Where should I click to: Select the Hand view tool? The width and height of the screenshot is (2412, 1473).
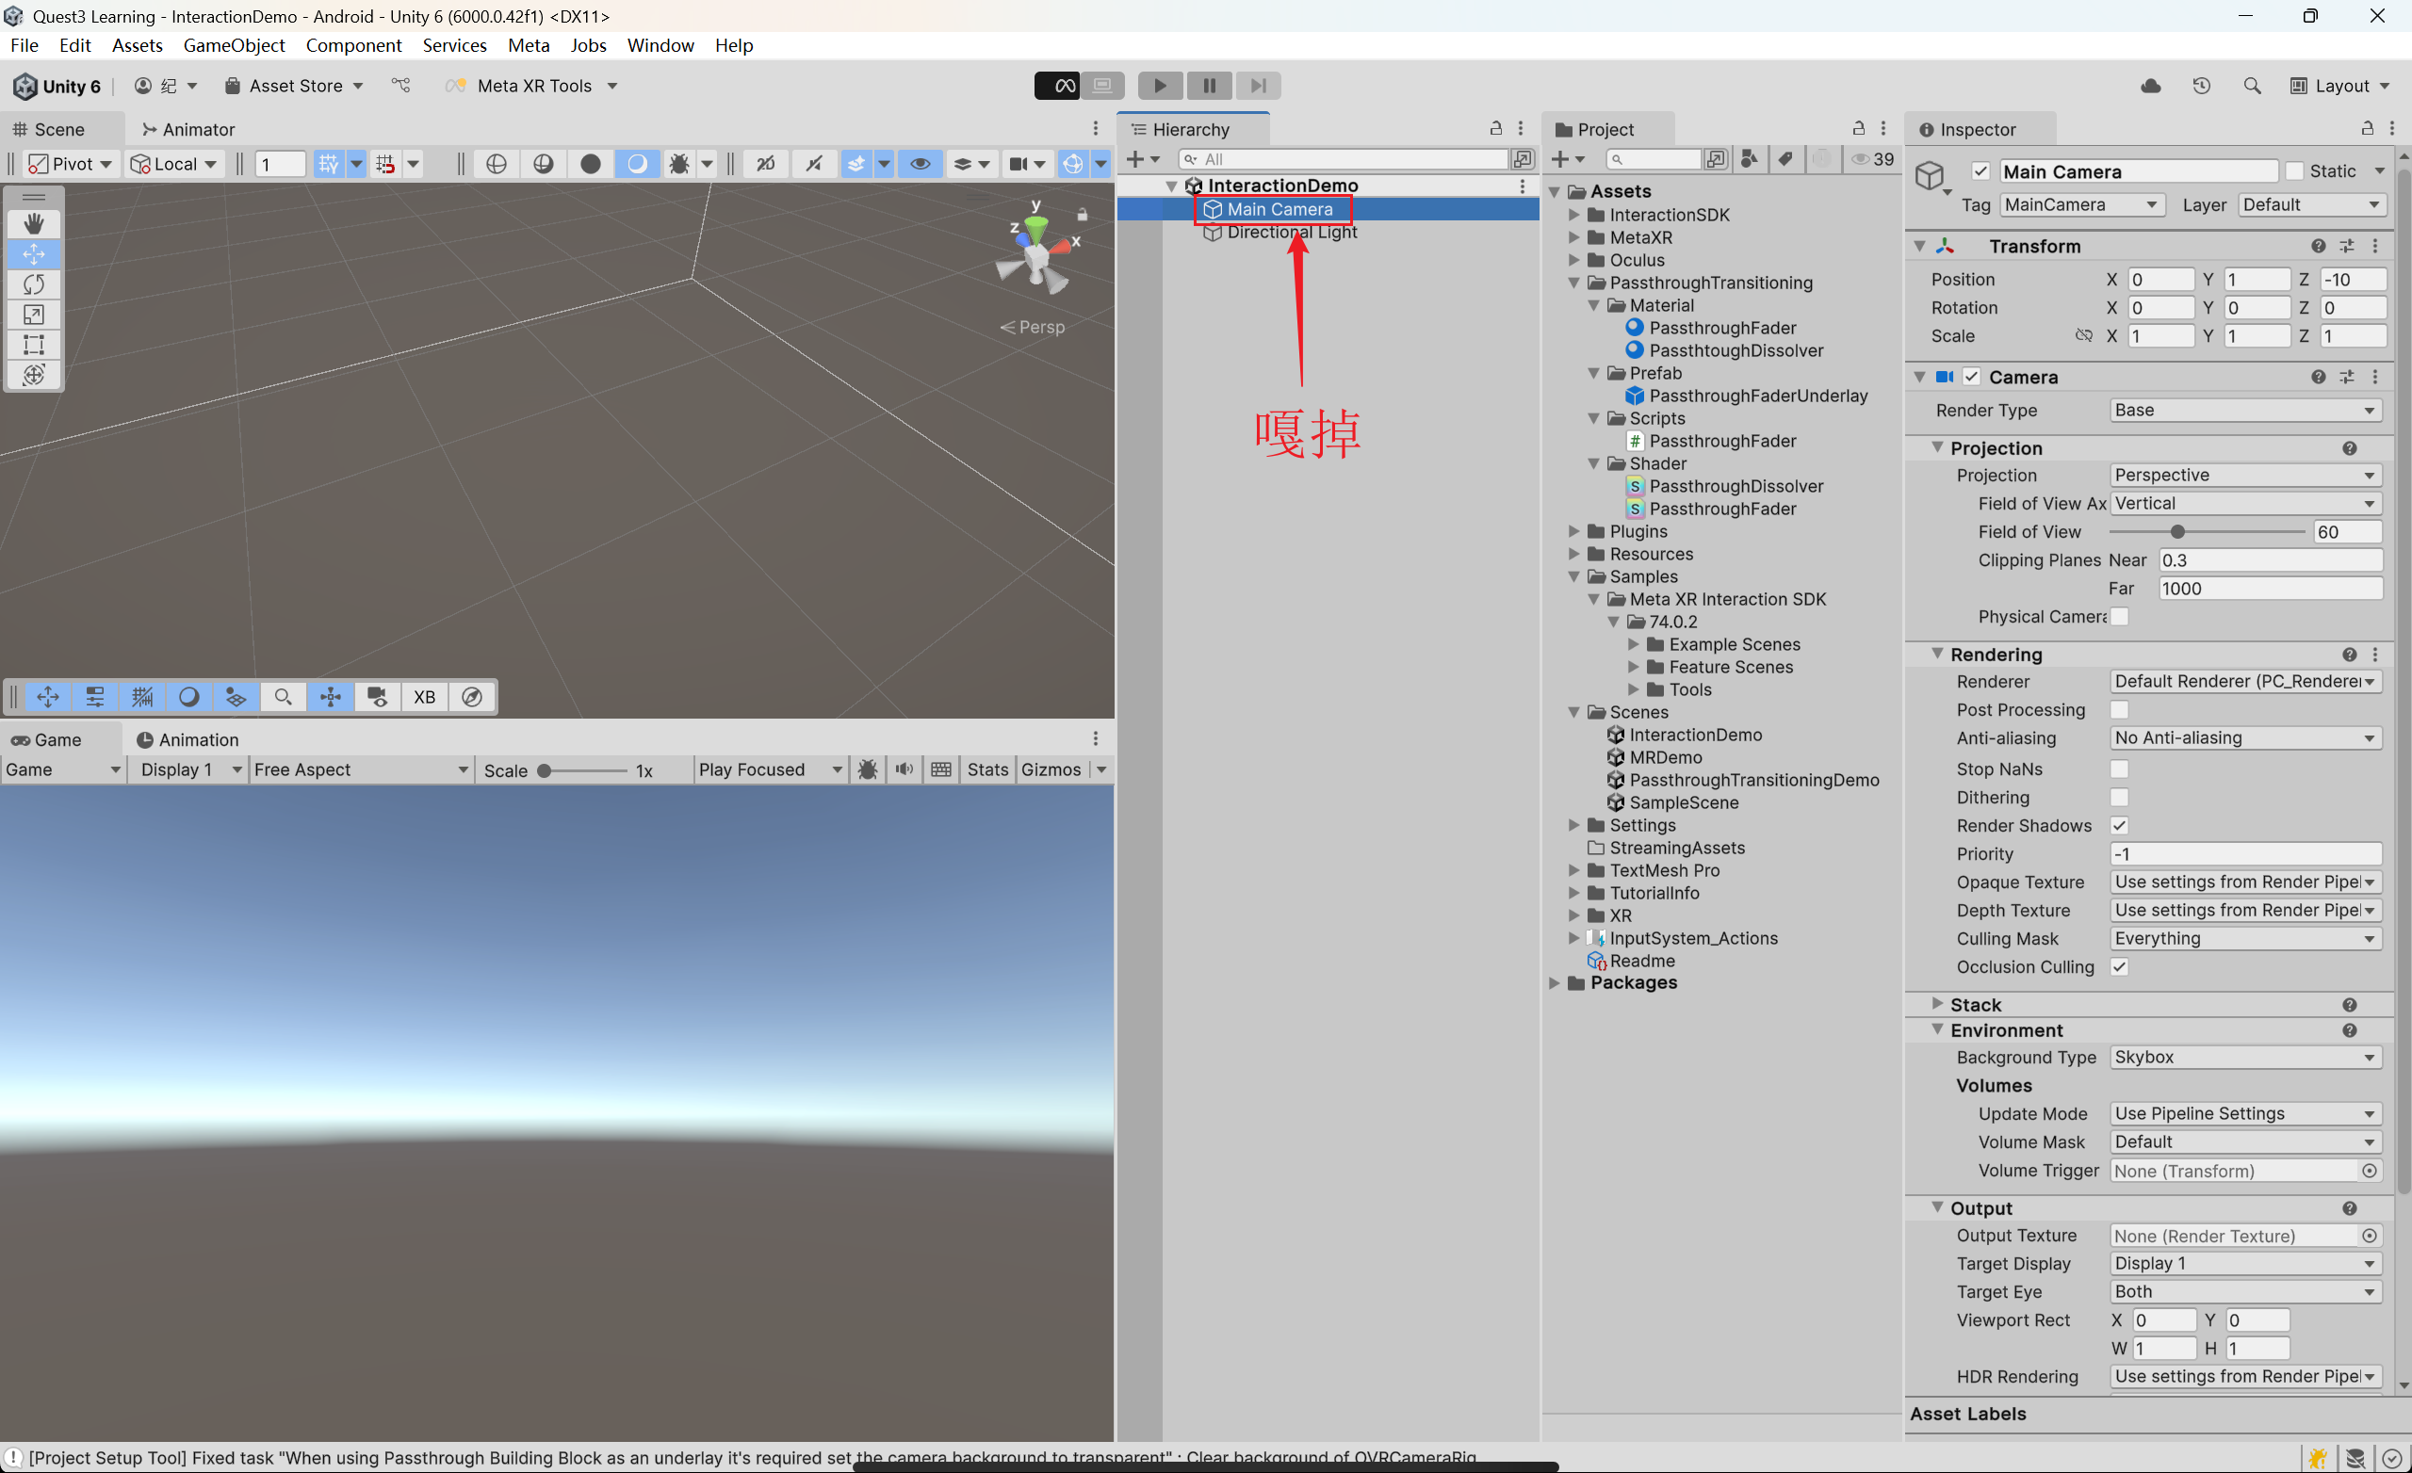click(33, 224)
